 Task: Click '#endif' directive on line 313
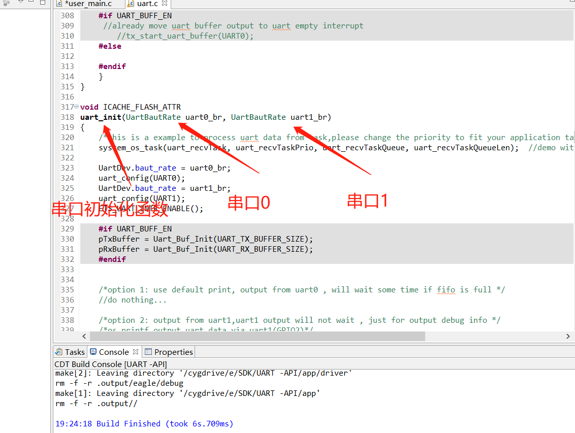point(112,66)
